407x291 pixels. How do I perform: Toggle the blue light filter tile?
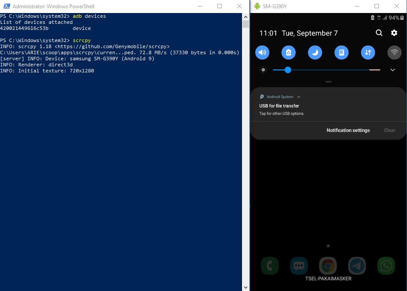click(x=342, y=52)
